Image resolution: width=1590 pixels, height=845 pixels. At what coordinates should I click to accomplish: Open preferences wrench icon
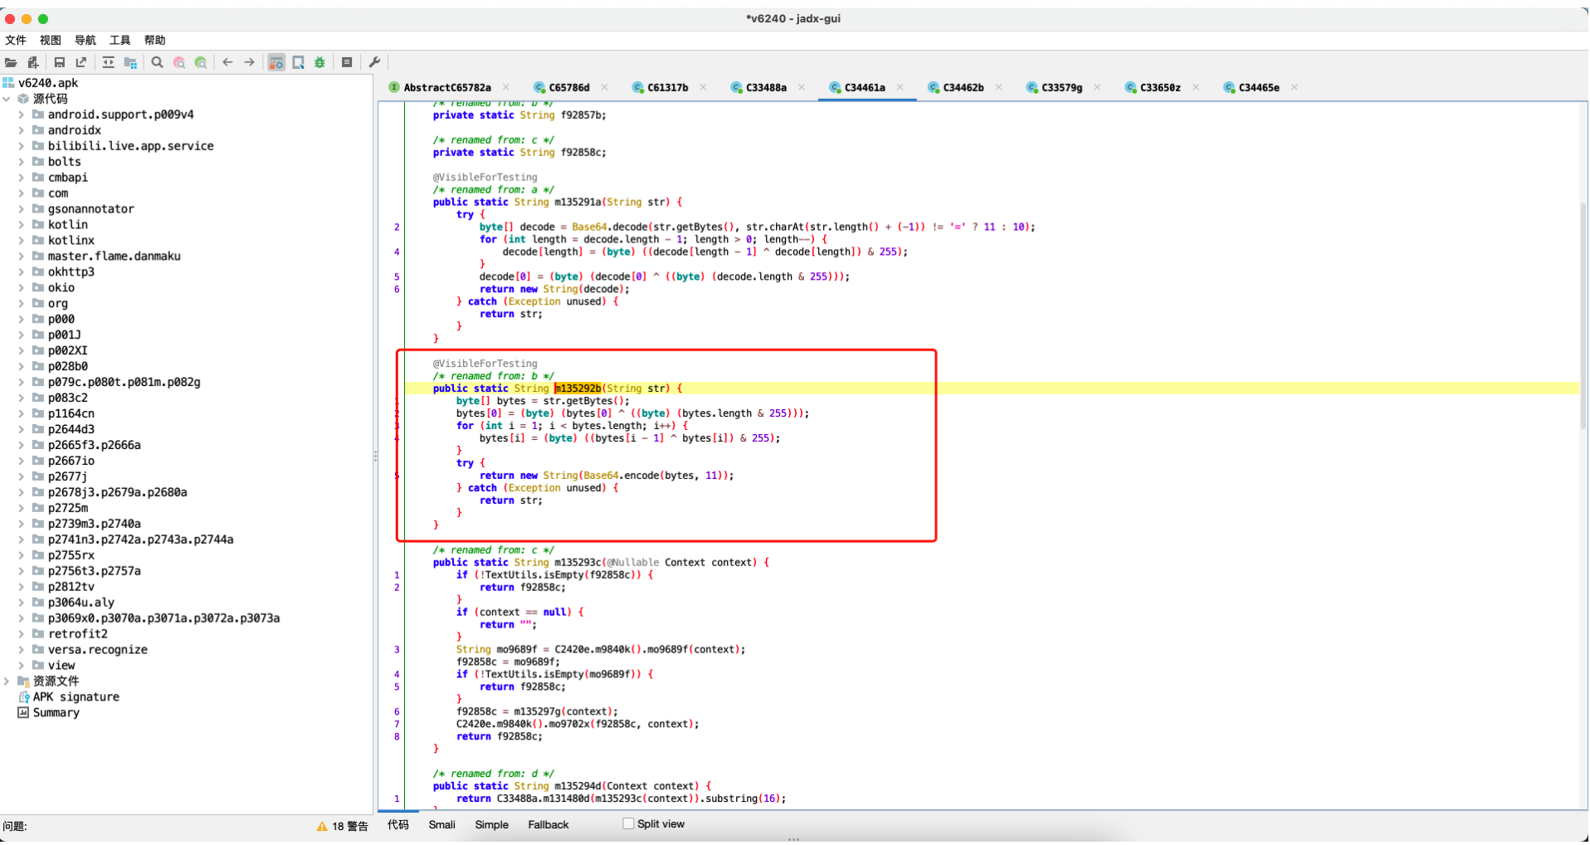point(374,62)
